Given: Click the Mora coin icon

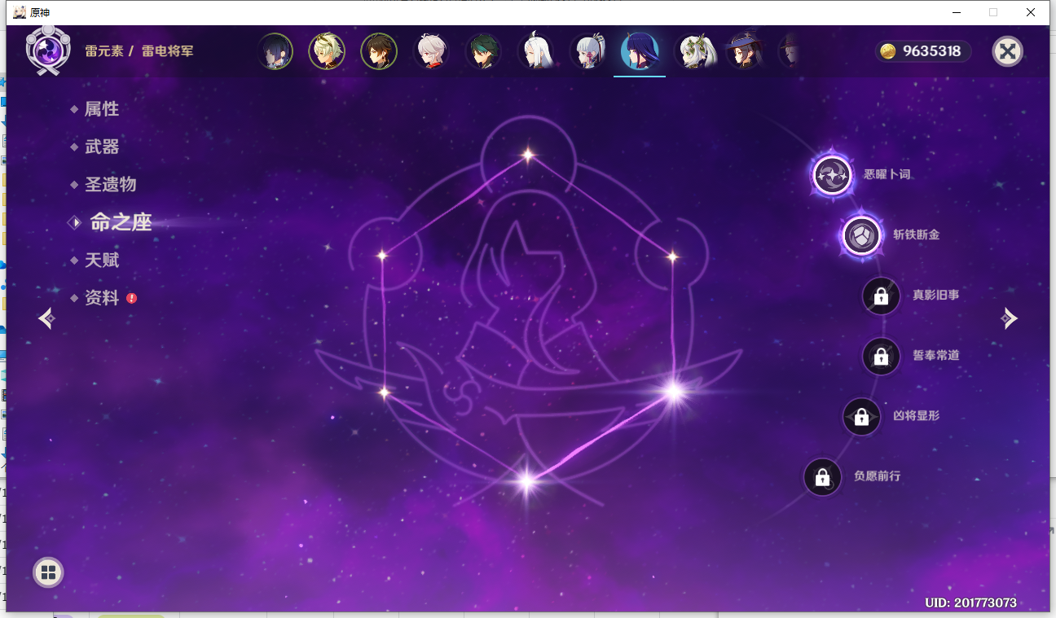Looking at the screenshot, I should click(888, 51).
